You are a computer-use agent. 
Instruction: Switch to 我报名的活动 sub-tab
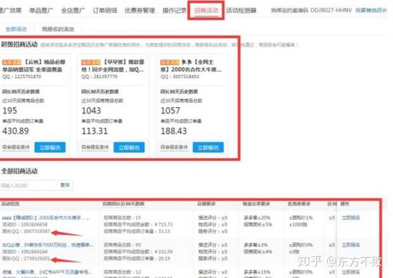[58, 29]
